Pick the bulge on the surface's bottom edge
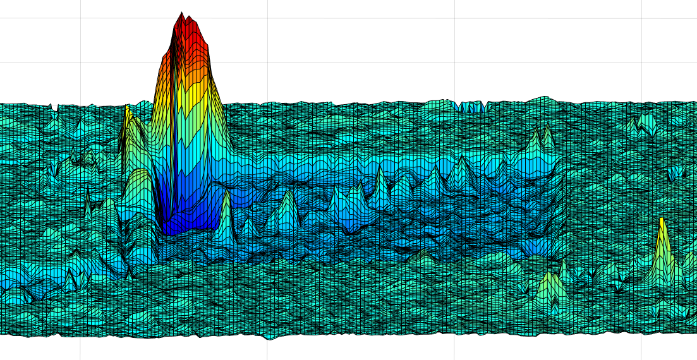Image resolution: width=697 pixels, height=360 pixels. click(x=270, y=336)
